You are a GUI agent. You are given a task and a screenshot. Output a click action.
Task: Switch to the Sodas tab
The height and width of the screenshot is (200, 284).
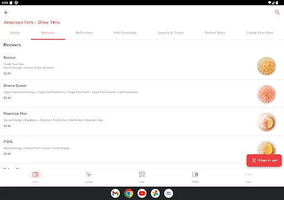(15, 33)
